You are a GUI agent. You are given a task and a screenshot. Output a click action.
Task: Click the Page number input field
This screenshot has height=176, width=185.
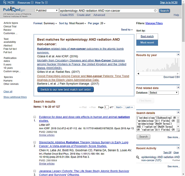pos(106,107)
